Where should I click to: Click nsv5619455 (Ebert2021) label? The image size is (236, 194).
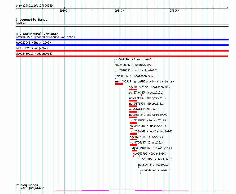[155, 159]
